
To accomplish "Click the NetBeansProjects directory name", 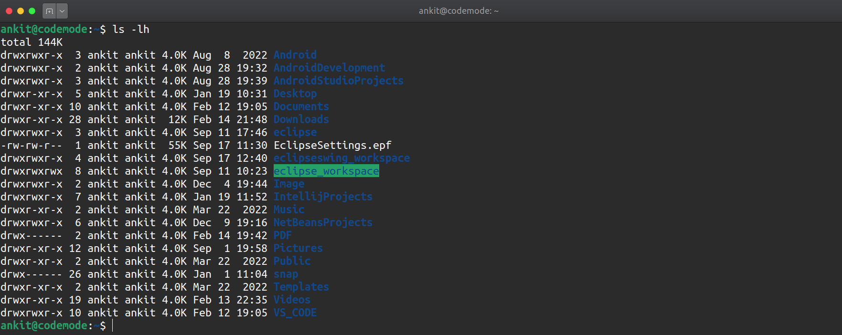I will pos(323,222).
